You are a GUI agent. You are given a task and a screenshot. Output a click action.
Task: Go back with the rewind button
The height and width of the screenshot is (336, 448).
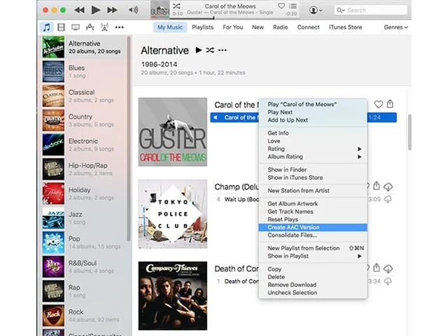79,10
